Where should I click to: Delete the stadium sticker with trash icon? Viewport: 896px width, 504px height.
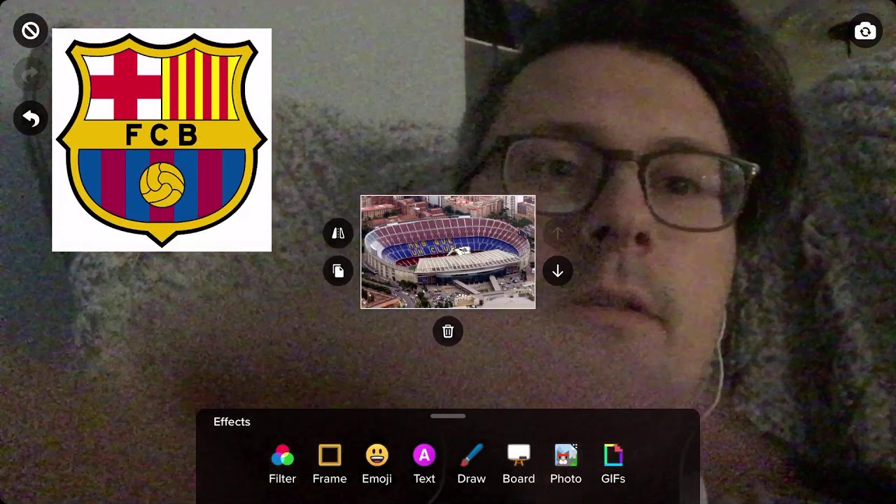[448, 331]
